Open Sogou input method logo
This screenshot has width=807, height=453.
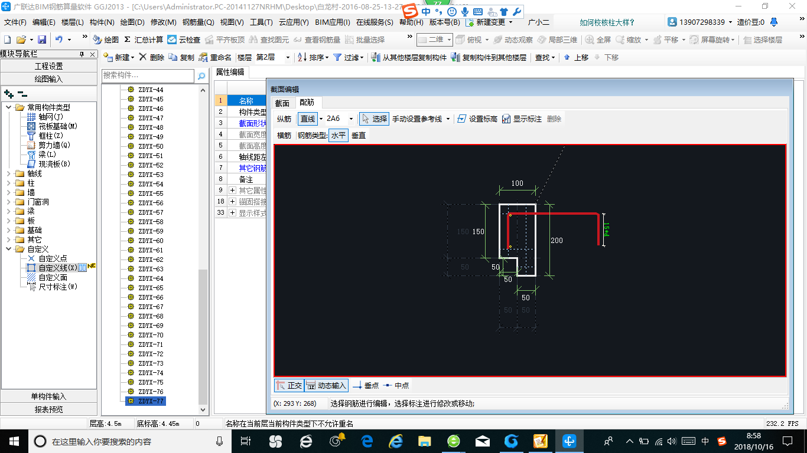pos(410,12)
